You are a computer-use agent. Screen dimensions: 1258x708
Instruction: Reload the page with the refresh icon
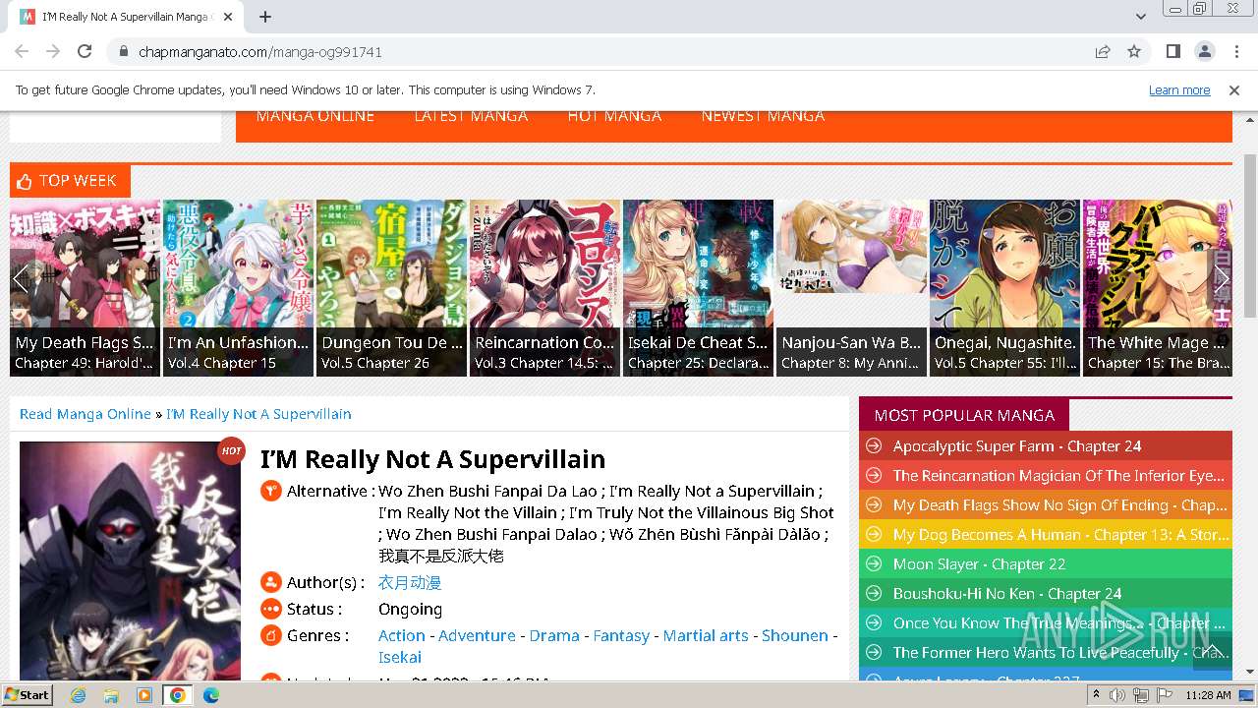click(x=85, y=51)
